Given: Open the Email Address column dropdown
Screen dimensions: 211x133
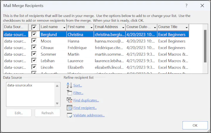Looking at the screenshot, I should click(123, 28).
